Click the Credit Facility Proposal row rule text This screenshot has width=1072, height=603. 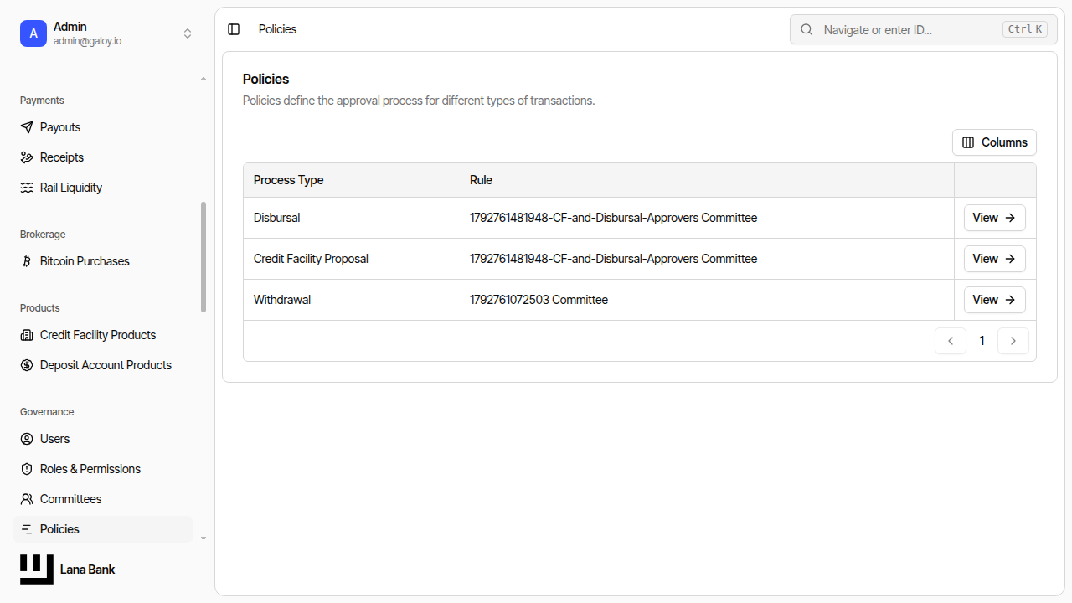613,259
